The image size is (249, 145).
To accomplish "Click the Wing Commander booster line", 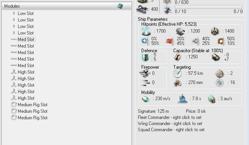I will pyautogui.click(x=170, y=124).
